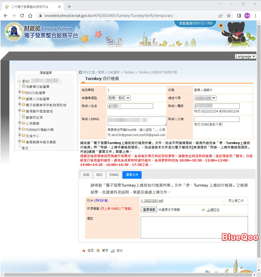Click the 選擇檔案 choose file button
The height and width of the screenshot is (277, 261).
point(149,209)
